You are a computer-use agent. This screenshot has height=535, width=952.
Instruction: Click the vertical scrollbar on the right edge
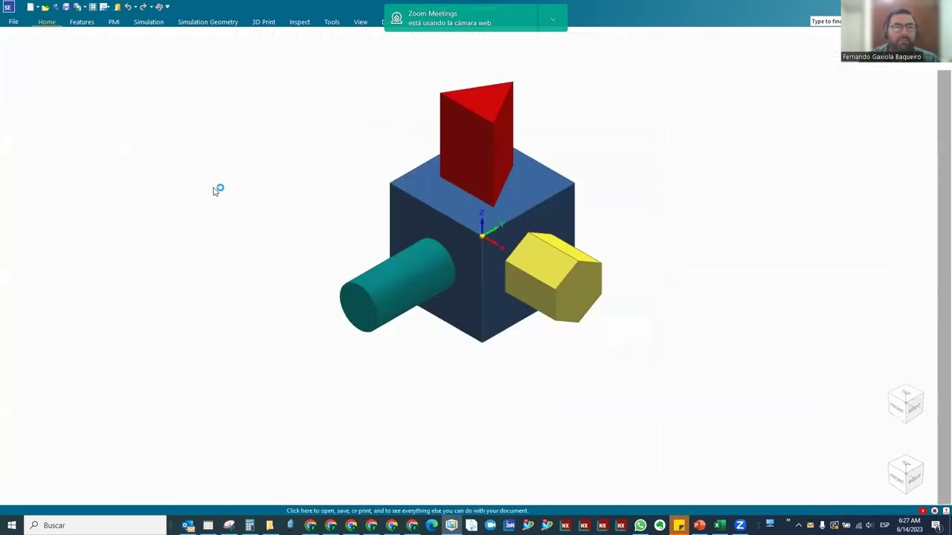[x=944, y=286]
